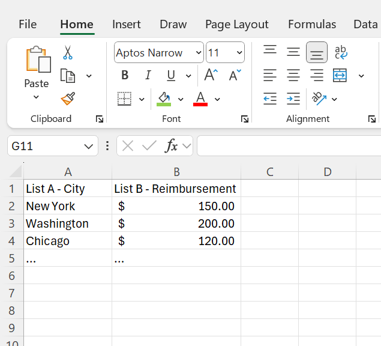
Task: Expand Orientation options arrow
Action: [334, 99]
